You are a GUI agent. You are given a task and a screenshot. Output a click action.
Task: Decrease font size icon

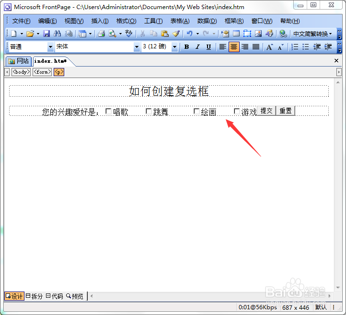[280, 47]
